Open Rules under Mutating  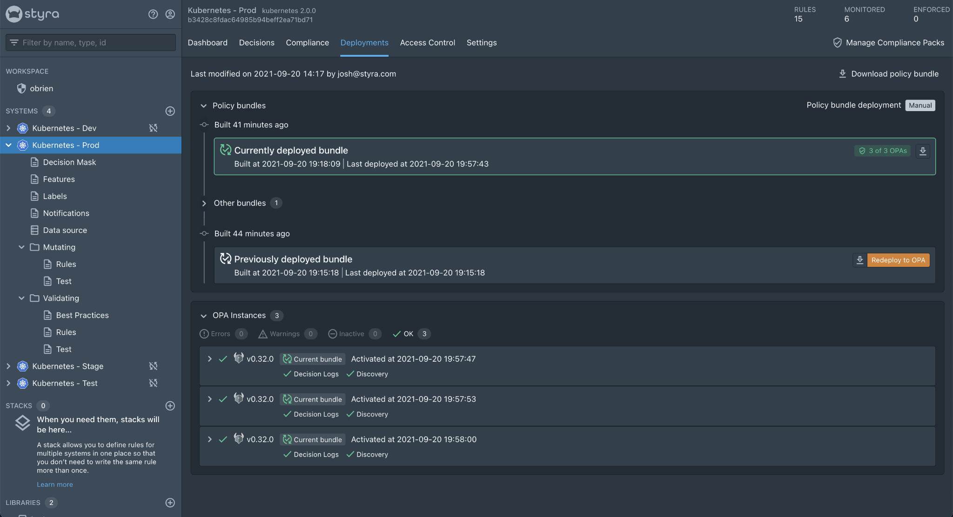(x=66, y=264)
